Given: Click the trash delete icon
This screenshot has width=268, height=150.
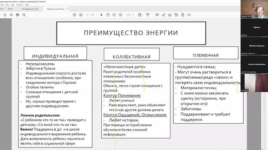Looking at the screenshot, I should 183,15.
